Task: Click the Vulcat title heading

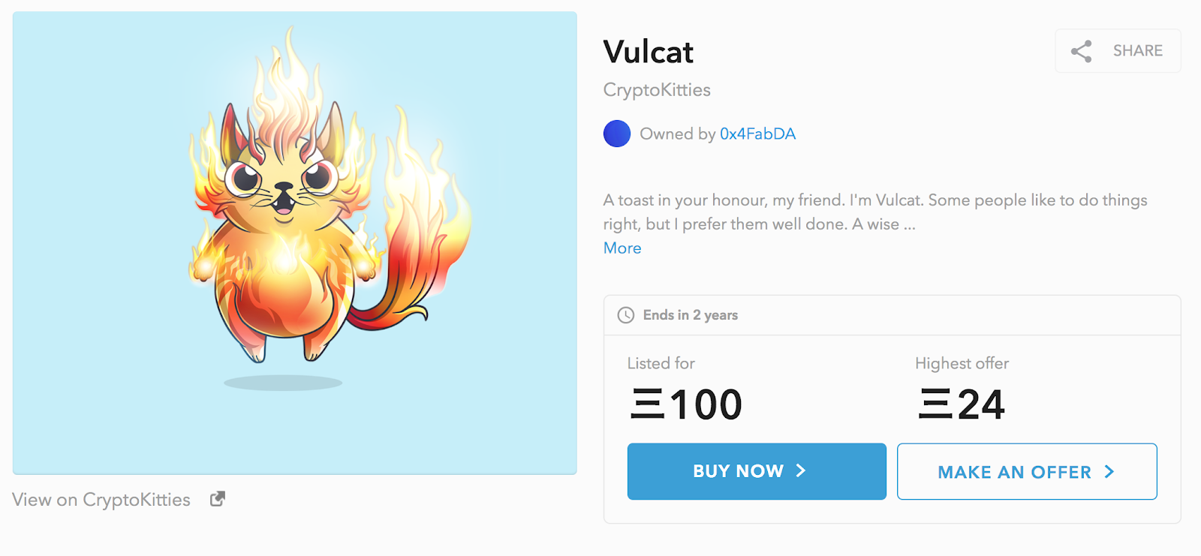Action: 648,51
